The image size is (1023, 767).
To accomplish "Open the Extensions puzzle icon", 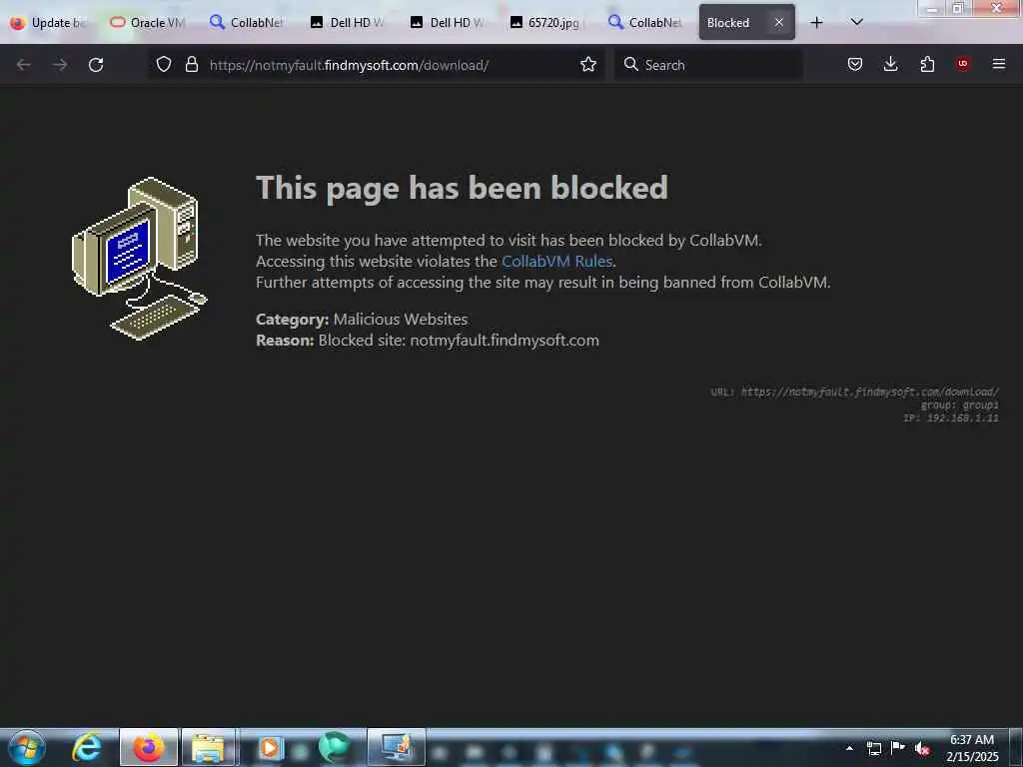I will coord(927,64).
